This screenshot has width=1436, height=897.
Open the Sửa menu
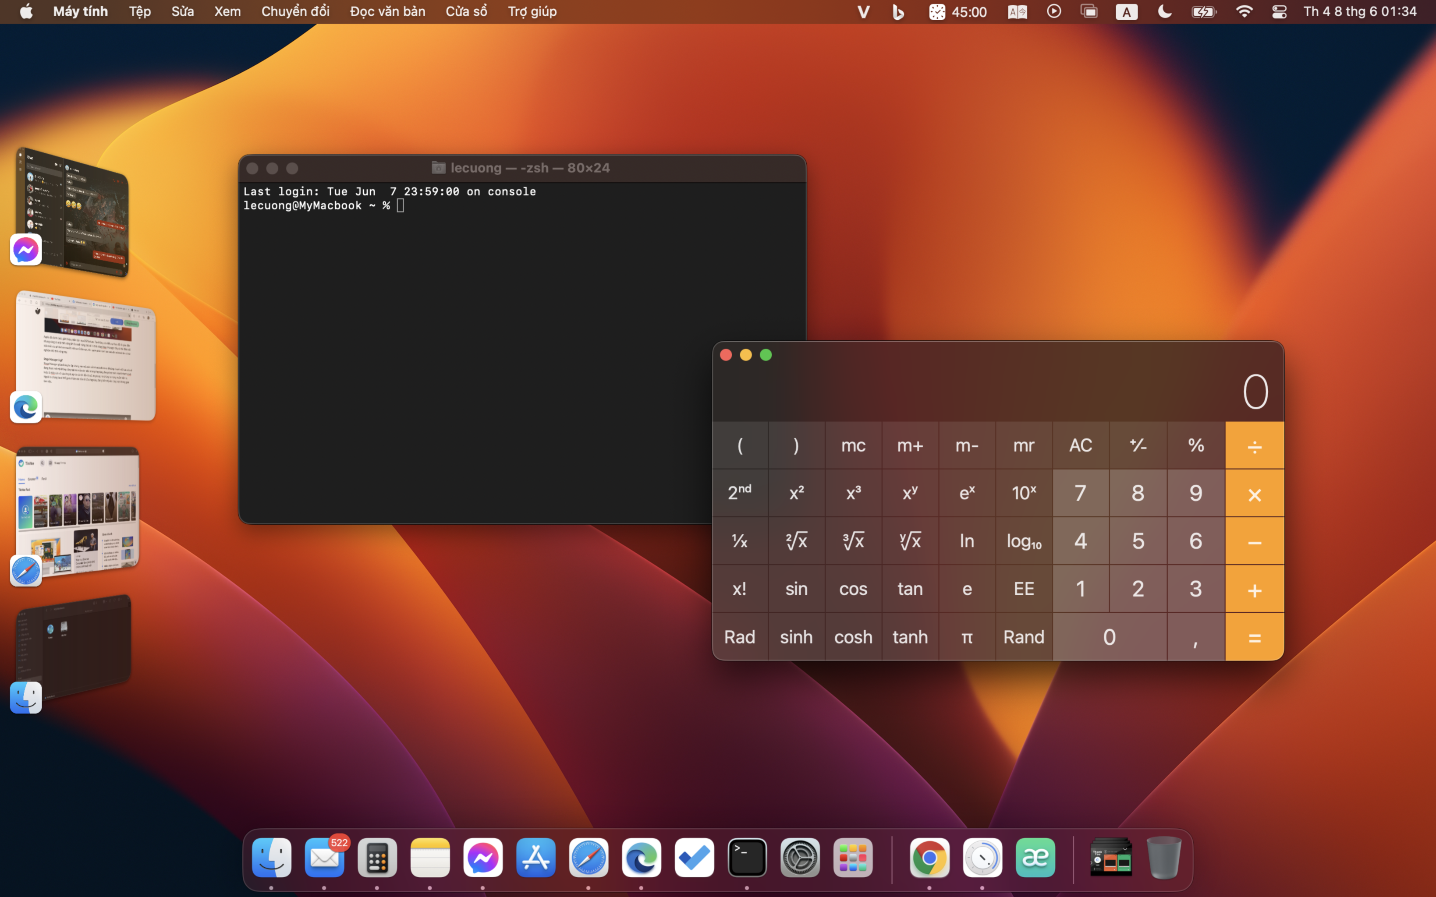pyautogui.click(x=183, y=11)
